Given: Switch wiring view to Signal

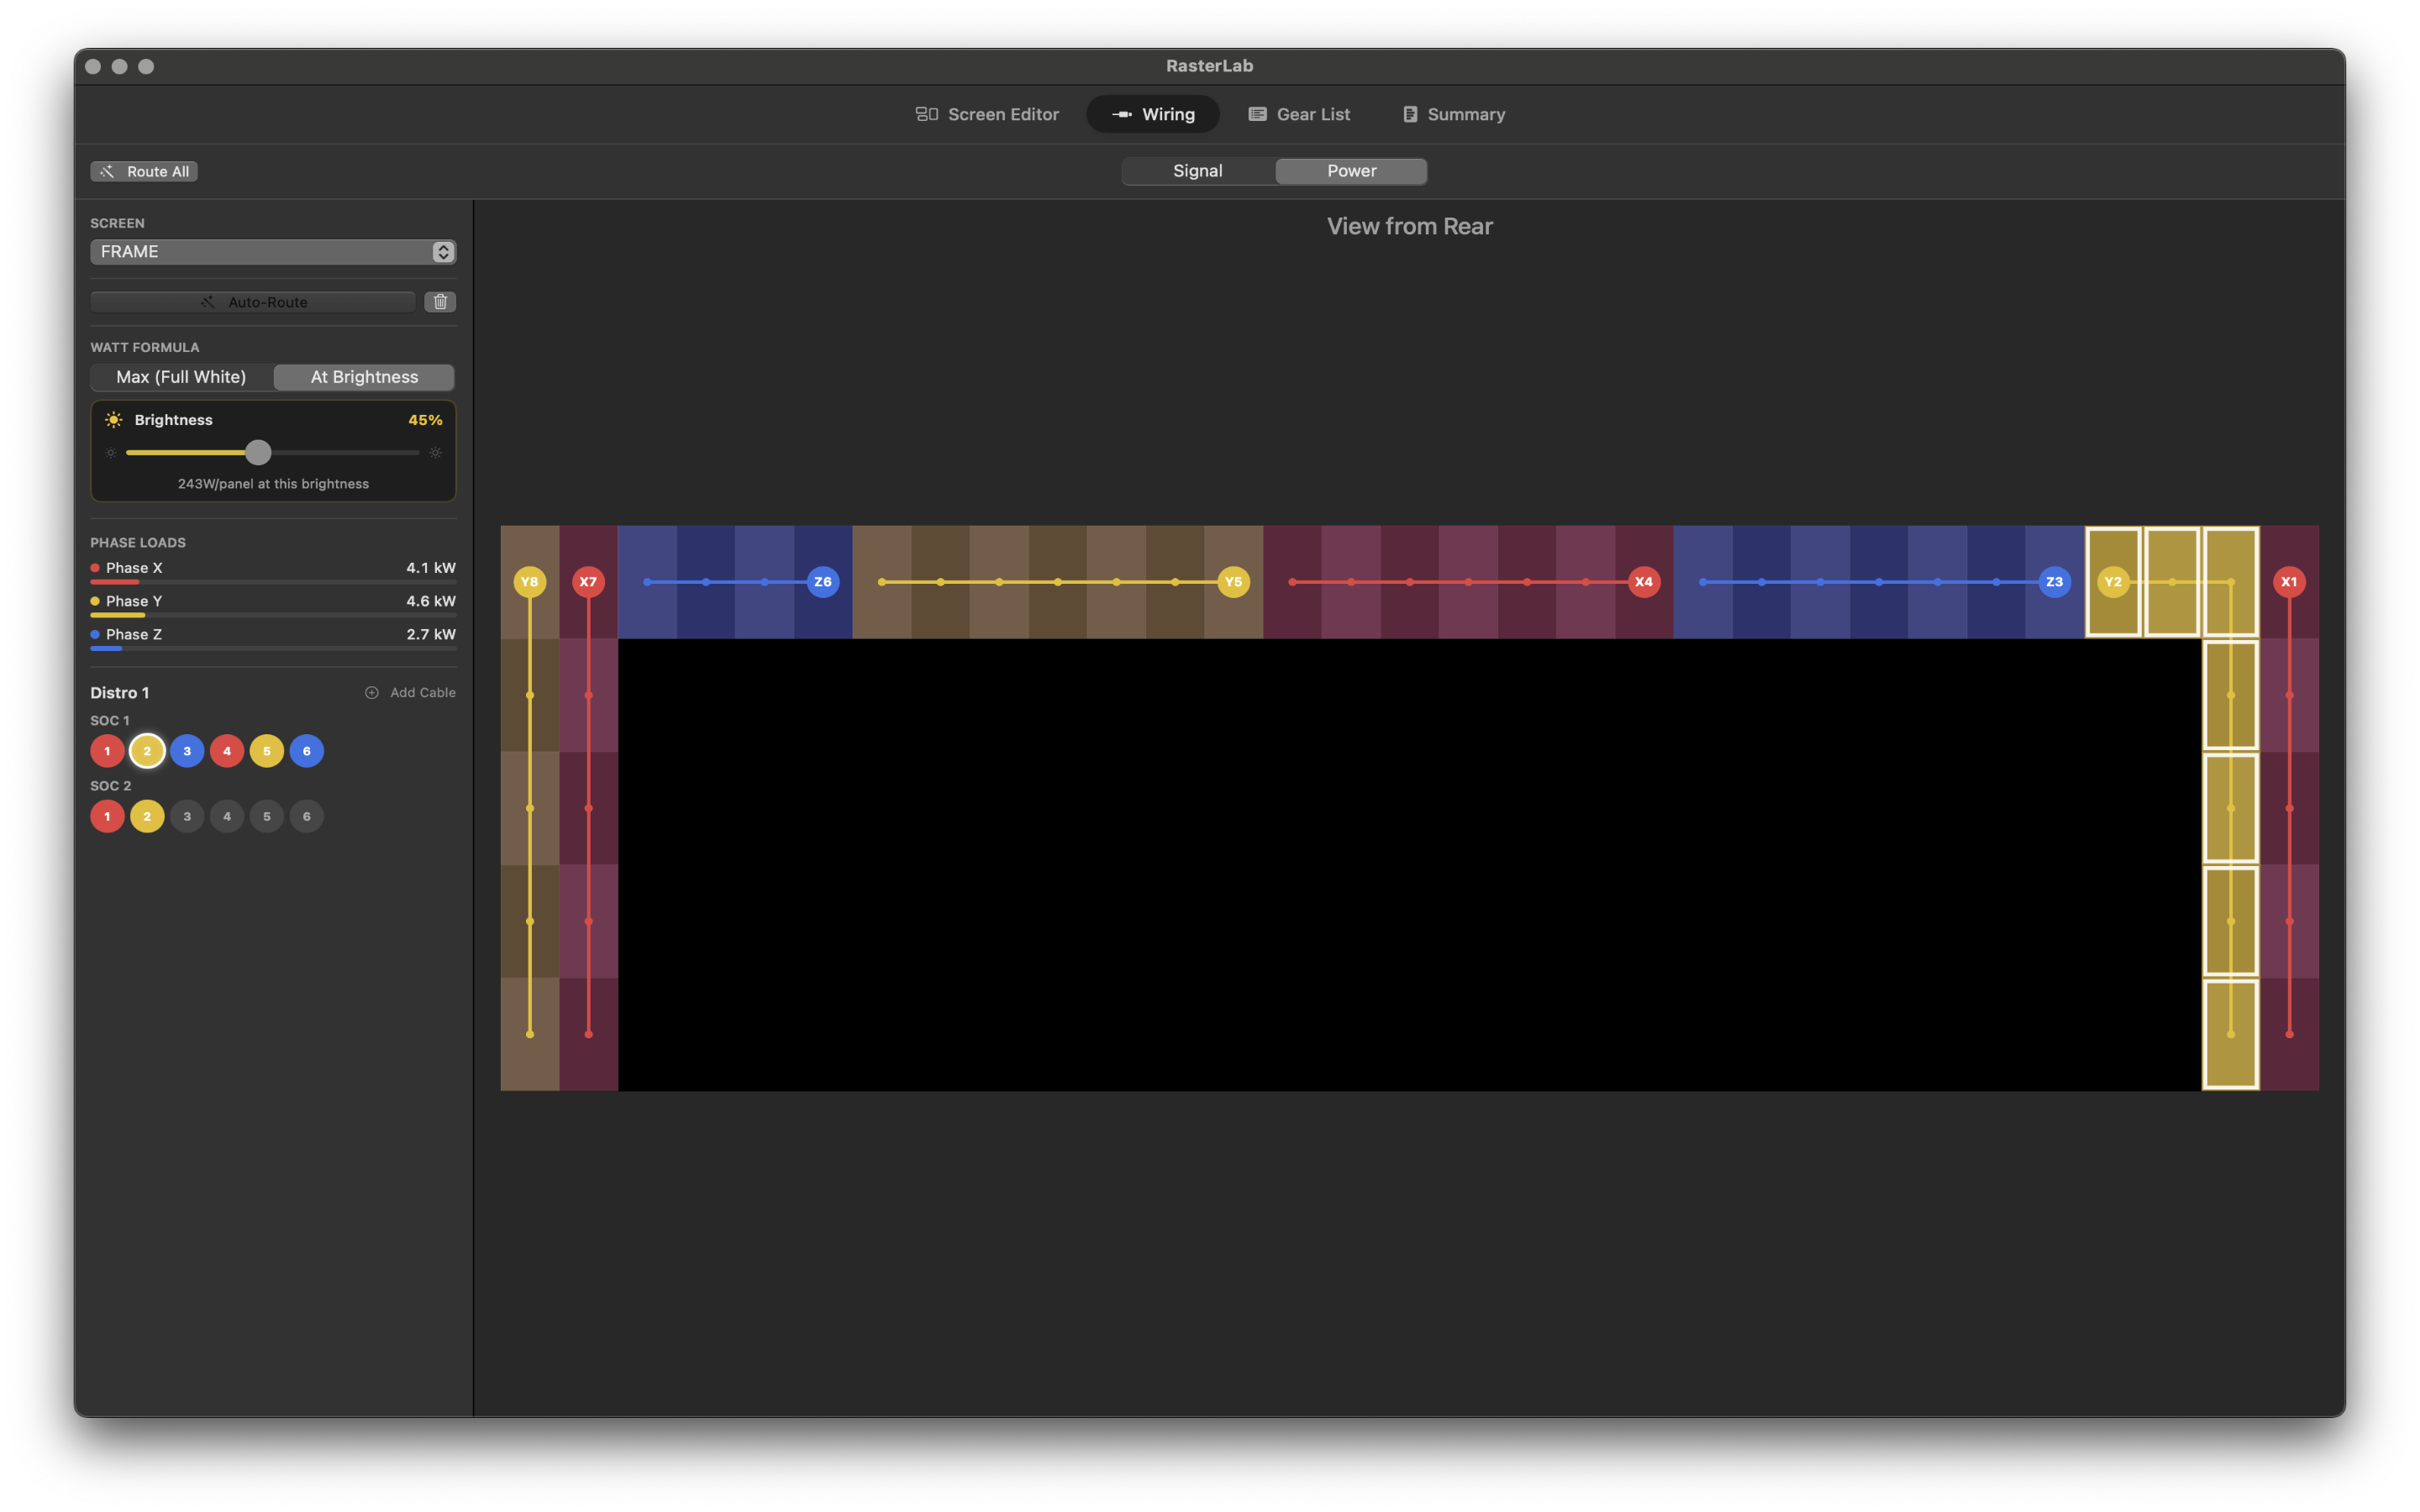Looking at the screenshot, I should (1197, 171).
